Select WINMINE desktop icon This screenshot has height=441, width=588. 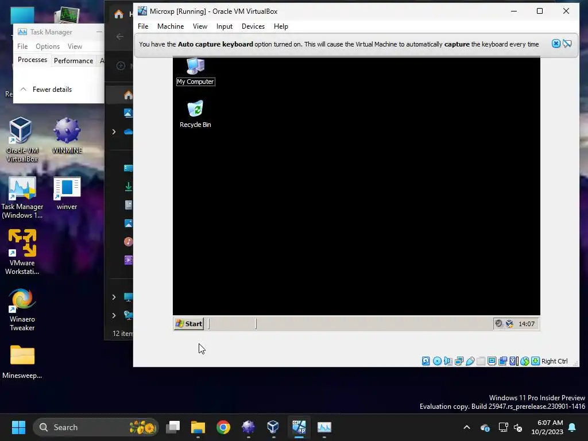tap(67, 136)
